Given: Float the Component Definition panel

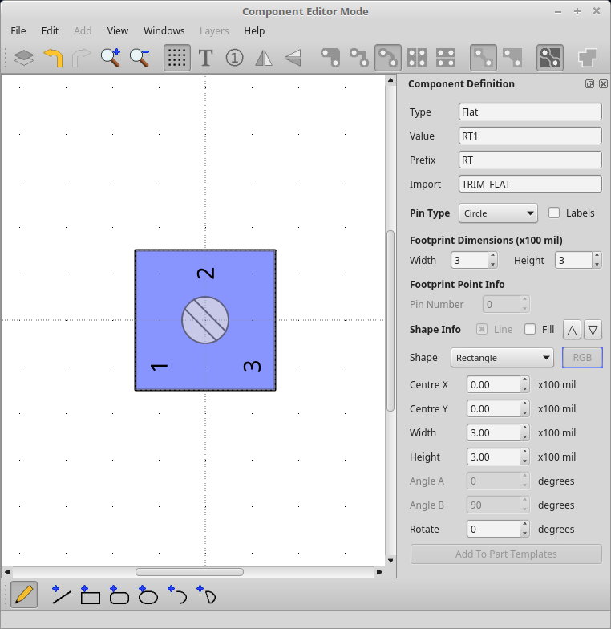Looking at the screenshot, I should [x=589, y=83].
